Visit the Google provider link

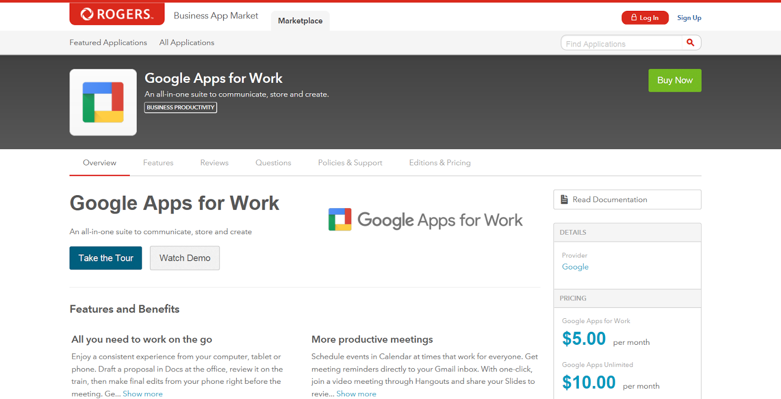(x=575, y=267)
